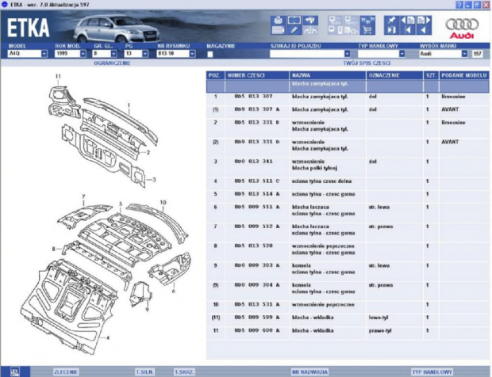Viewport: 492px width, 377px height.
Task: Click the POZ. column header
Action: (215, 75)
